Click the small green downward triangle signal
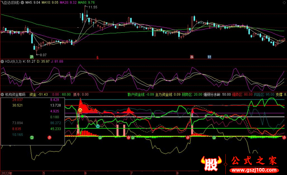The height and width of the screenshot is (175, 287). tap(82, 116)
